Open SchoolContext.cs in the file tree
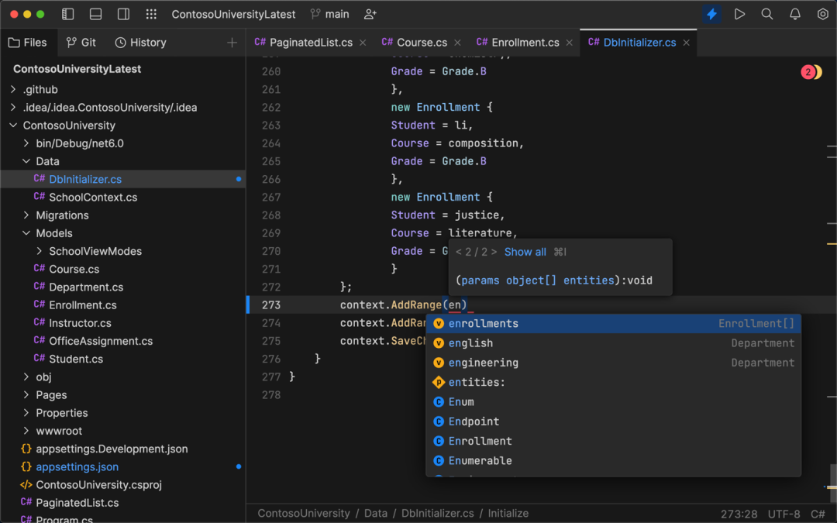 click(122, 197)
